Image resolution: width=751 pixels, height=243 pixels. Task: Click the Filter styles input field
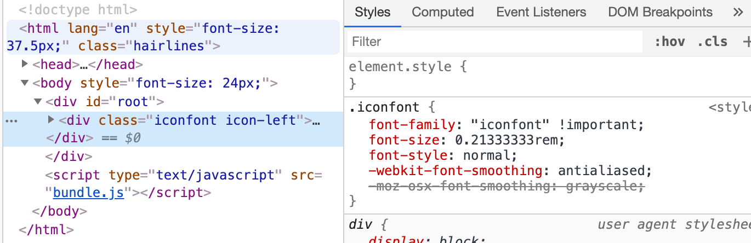click(493, 42)
